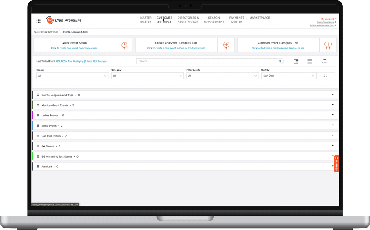
Task: Open the Filter Events dropdown
Action: click(222, 76)
